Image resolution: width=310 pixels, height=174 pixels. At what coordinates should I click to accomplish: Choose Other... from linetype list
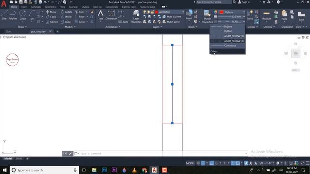click(227, 51)
